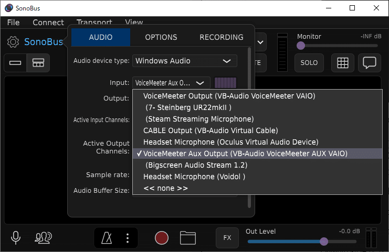This screenshot has height=252, width=389.
Task: Switch to the detailed panel layout view
Action: click(38, 63)
